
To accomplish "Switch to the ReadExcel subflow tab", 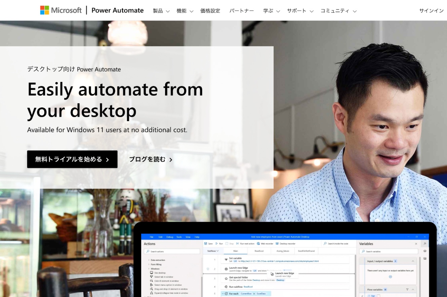I will coord(259,251).
